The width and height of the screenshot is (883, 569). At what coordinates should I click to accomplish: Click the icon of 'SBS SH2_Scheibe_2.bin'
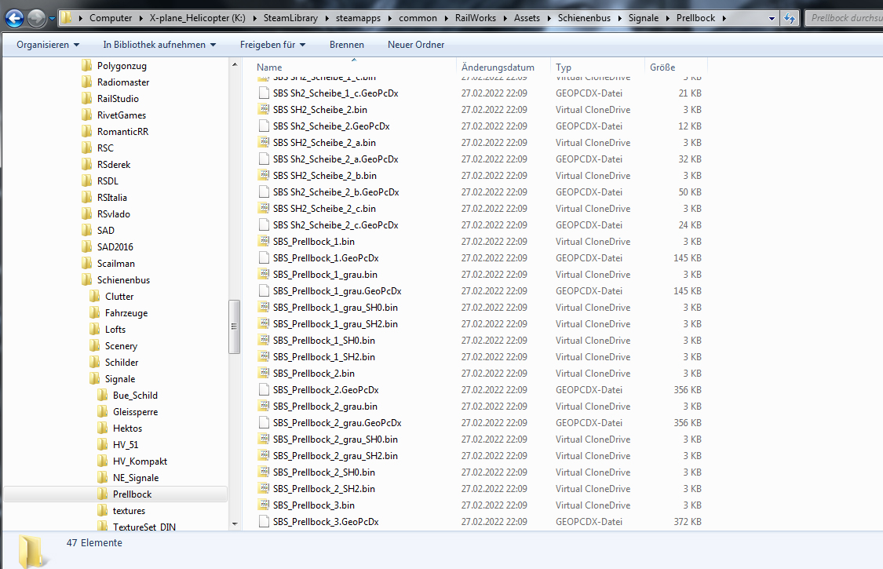[264, 110]
